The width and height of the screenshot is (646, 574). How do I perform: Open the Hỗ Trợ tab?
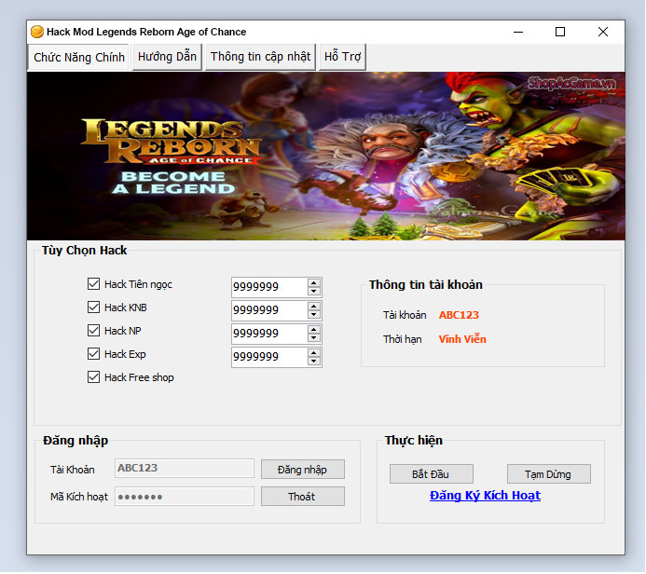[x=342, y=57]
